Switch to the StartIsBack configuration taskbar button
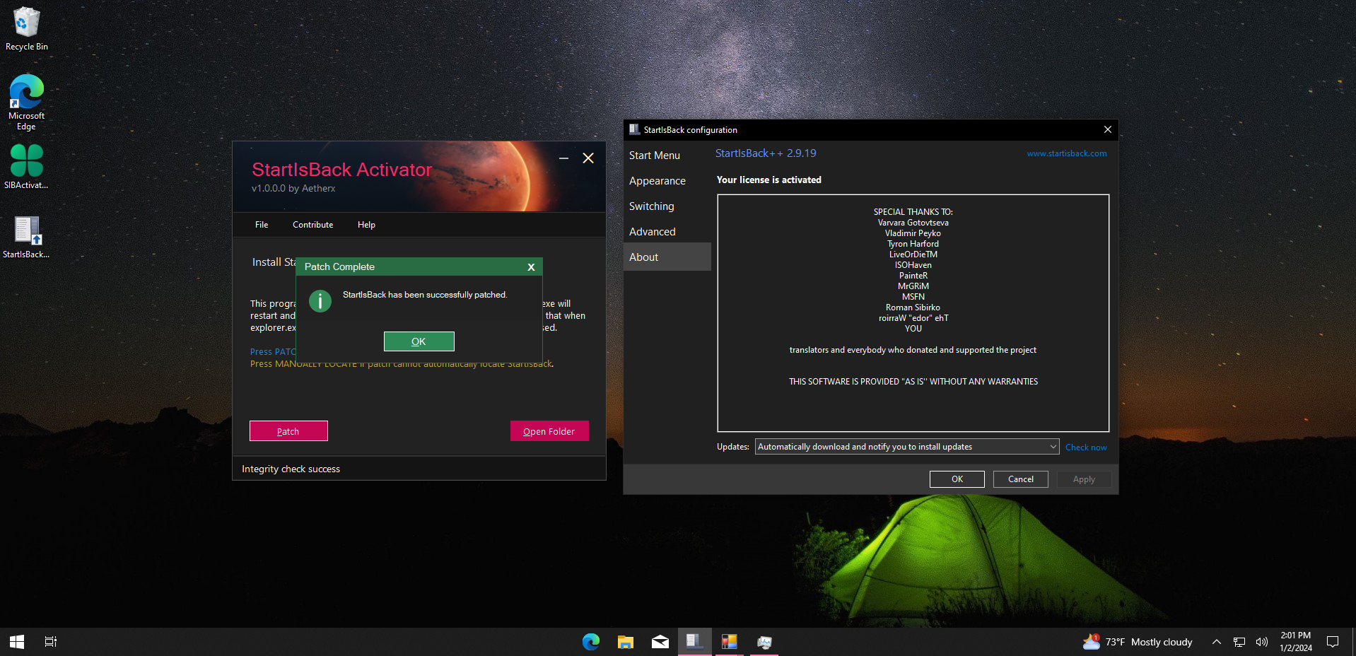 [695, 642]
